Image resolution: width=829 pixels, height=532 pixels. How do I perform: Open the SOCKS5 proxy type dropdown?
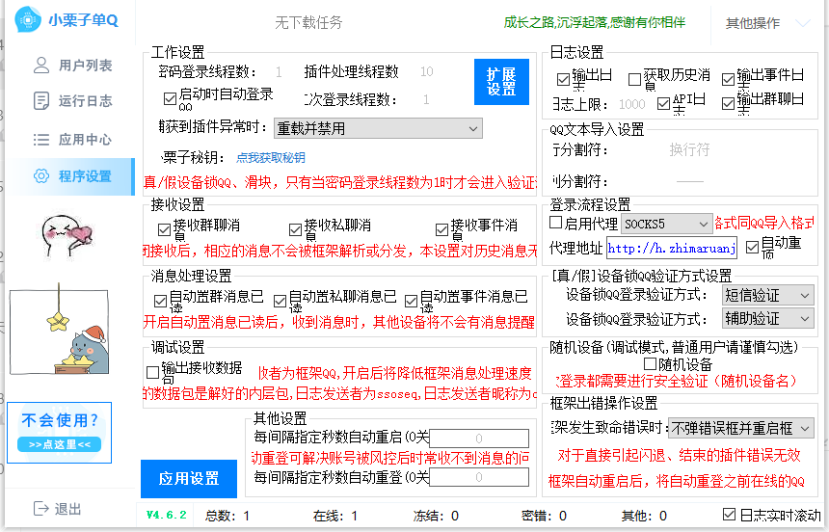pyautogui.click(x=666, y=224)
